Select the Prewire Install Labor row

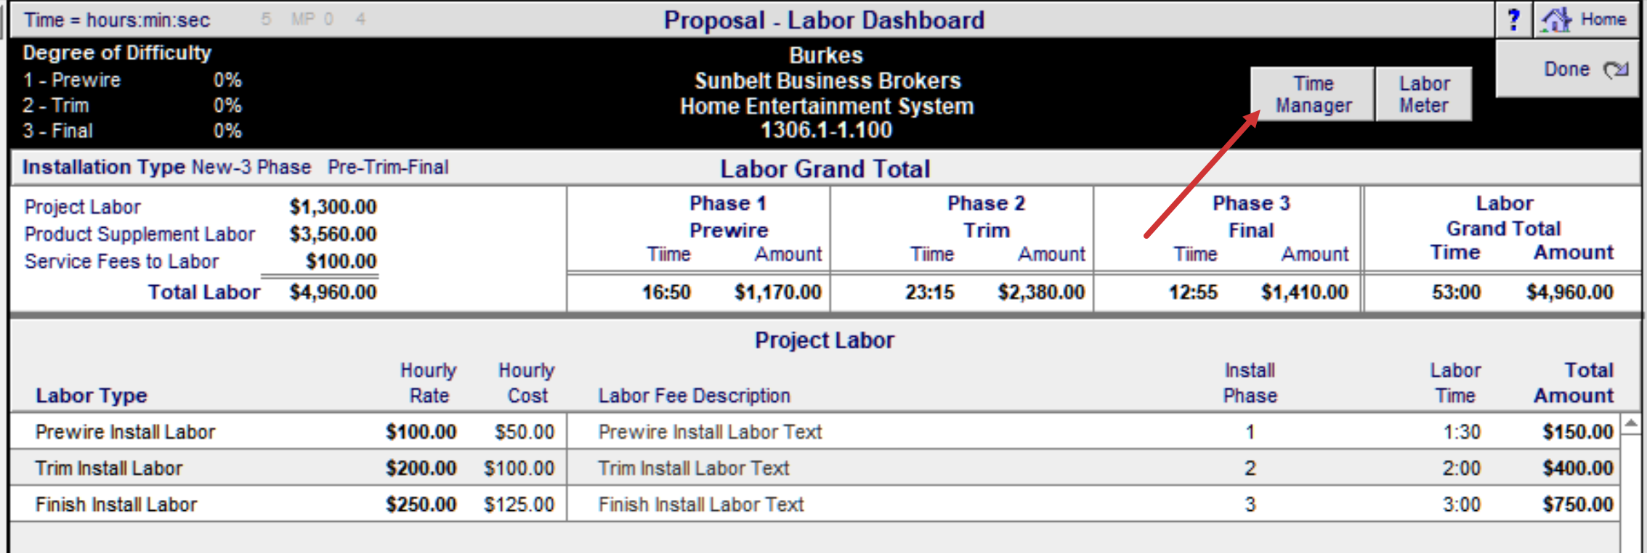point(125,432)
